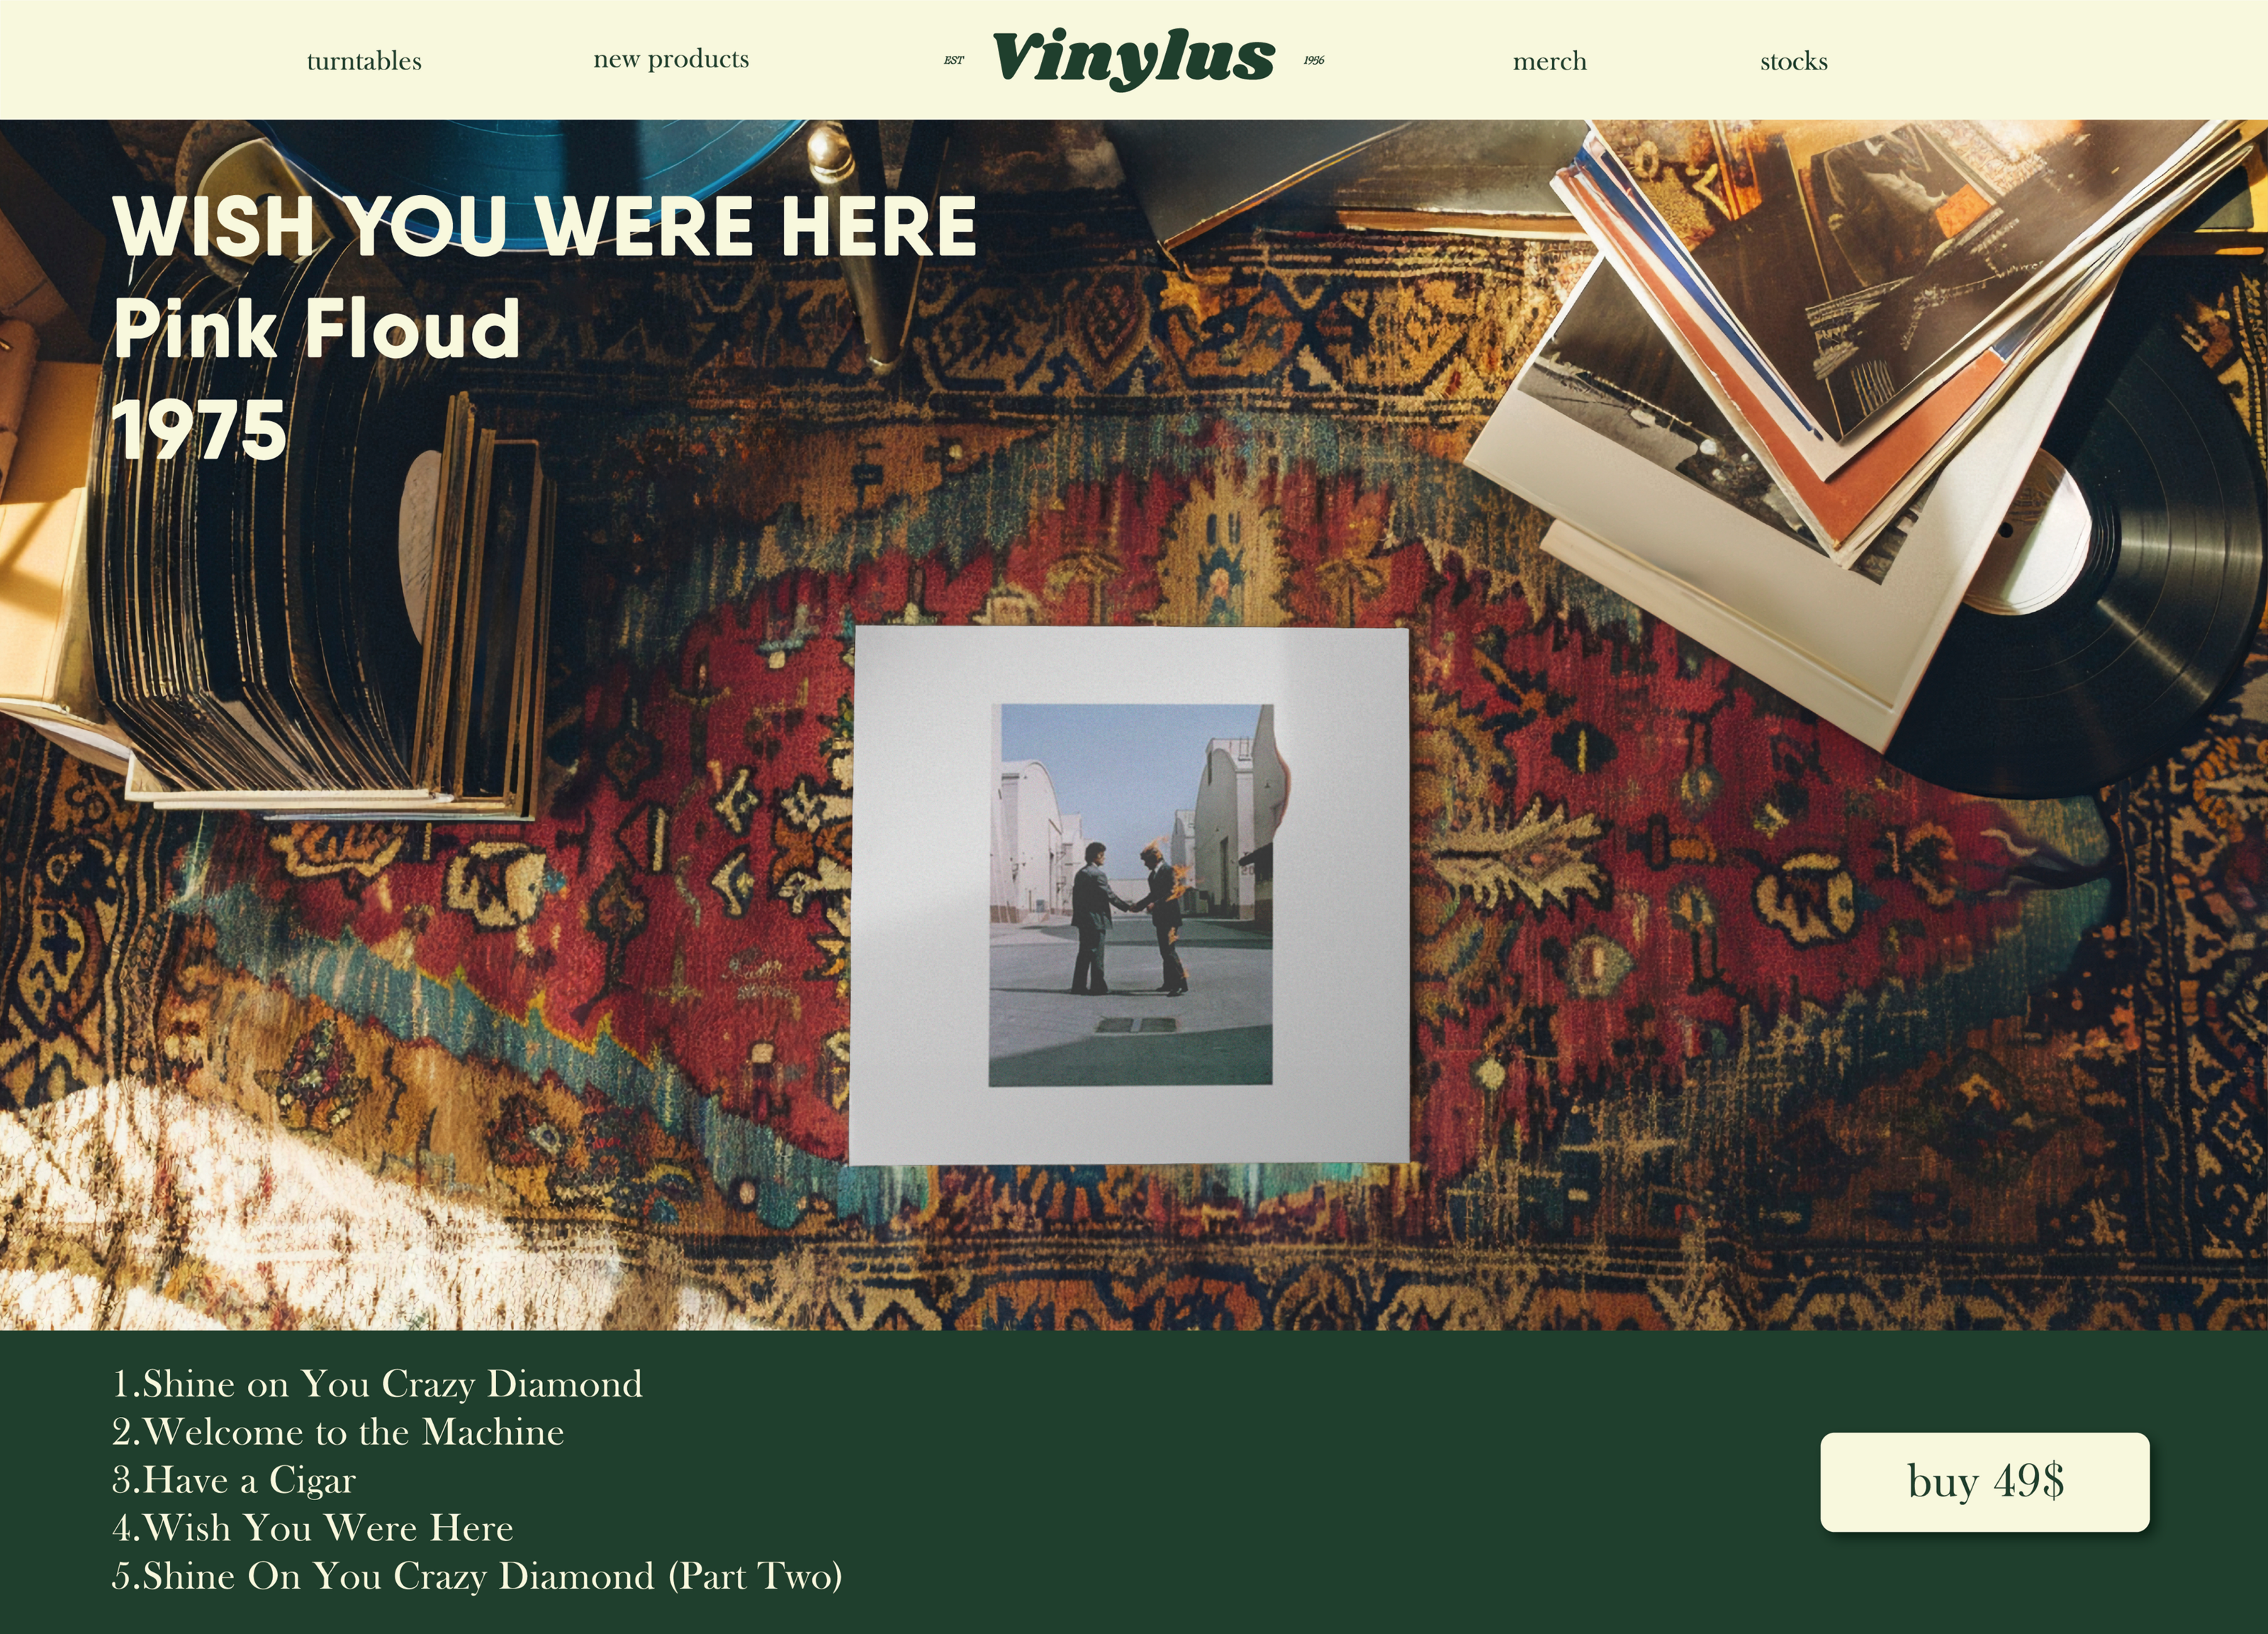
Task: Open the stocks section
Action: point(1793,61)
